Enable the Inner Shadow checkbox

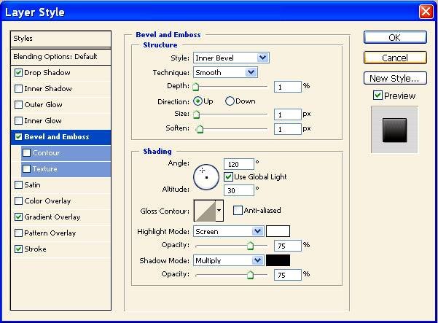18,89
